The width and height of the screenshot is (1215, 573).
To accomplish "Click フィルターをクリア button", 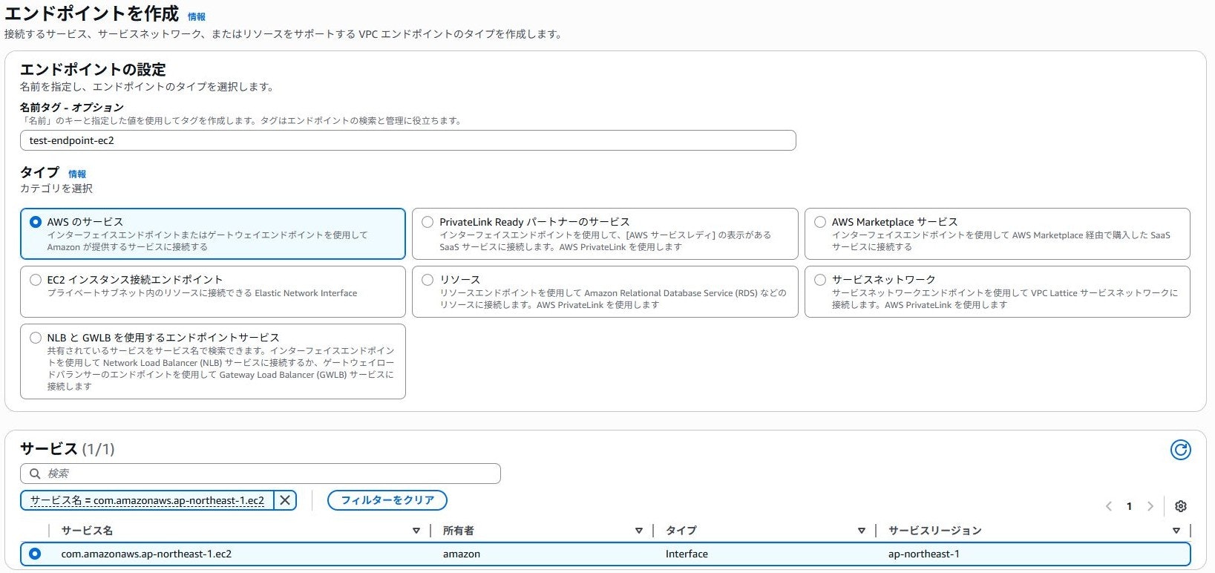I will pos(387,500).
